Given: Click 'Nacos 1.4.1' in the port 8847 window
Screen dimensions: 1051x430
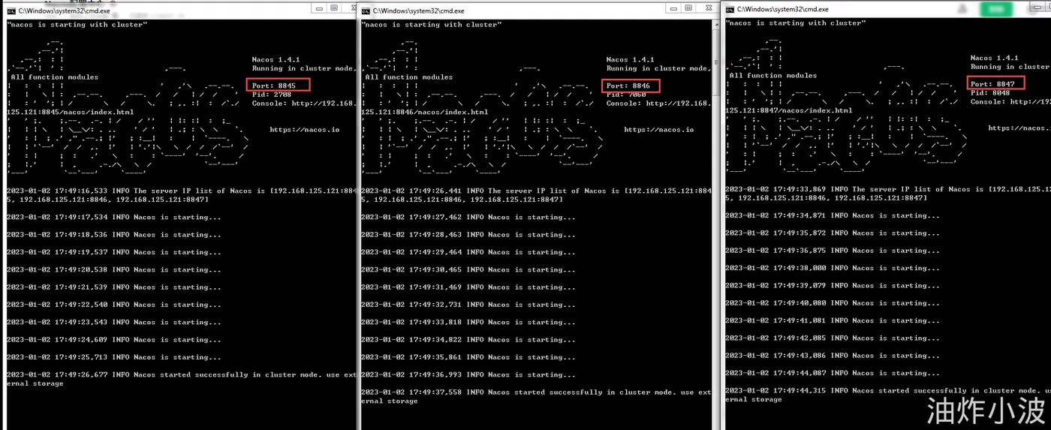Looking at the screenshot, I should click(x=993, y=58).
